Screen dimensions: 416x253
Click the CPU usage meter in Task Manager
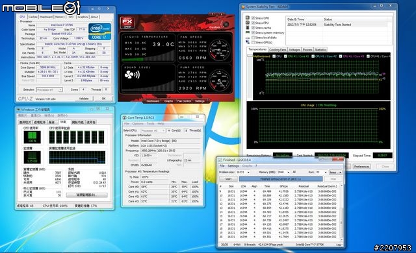[32, 137]
